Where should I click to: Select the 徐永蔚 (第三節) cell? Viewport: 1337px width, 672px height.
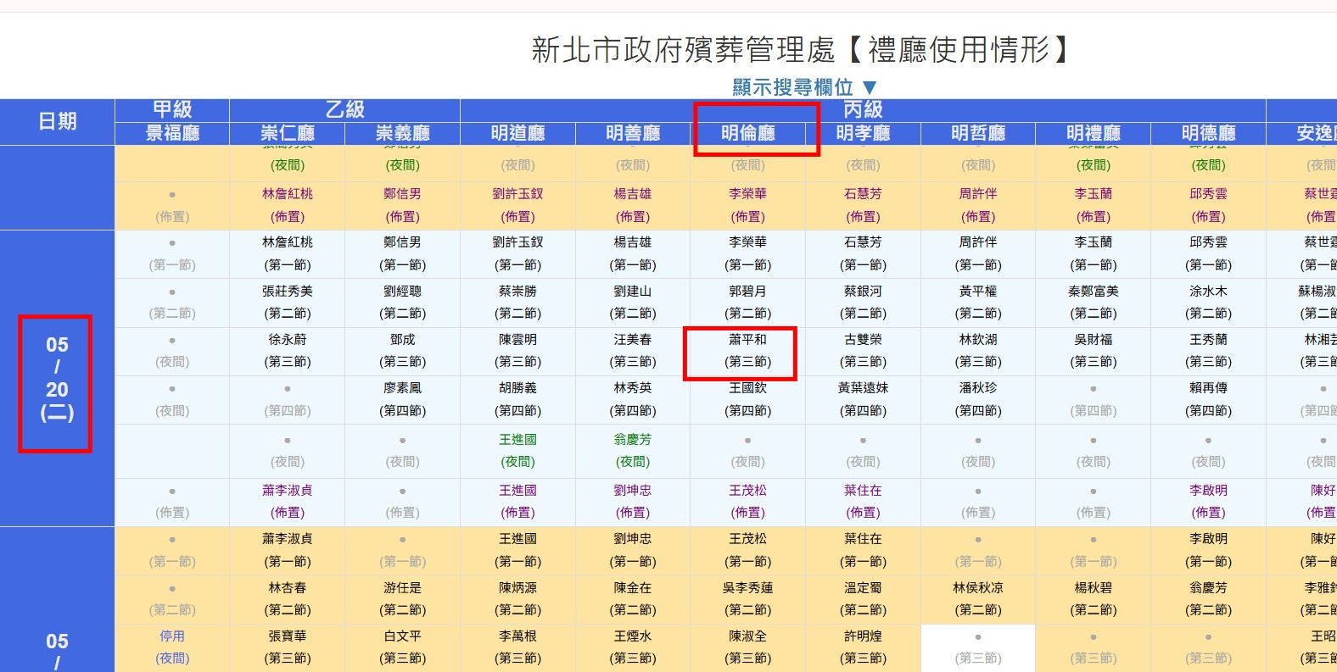point(288,351)
